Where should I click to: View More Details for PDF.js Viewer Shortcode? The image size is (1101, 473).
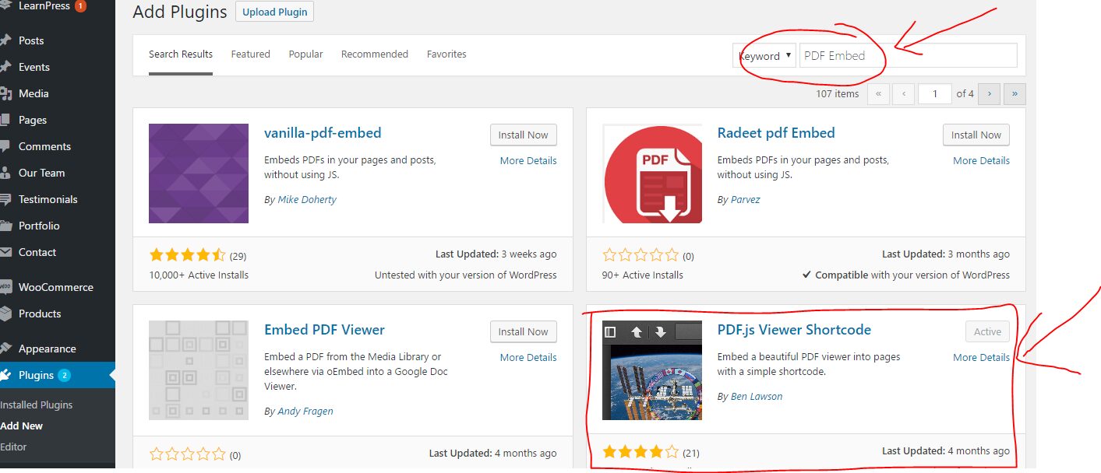[x=981, y=358]
